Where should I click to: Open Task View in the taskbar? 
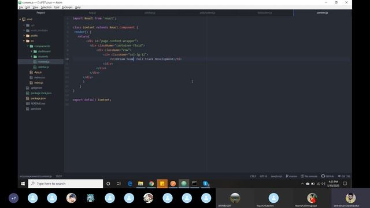click(x=119, y=184)
